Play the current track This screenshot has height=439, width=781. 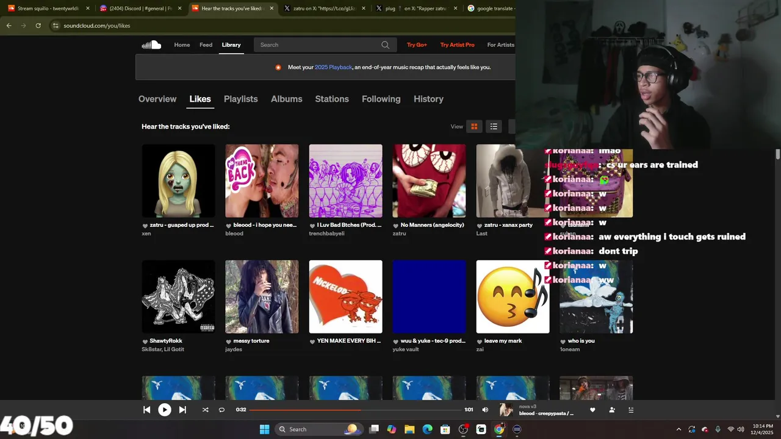165,410
